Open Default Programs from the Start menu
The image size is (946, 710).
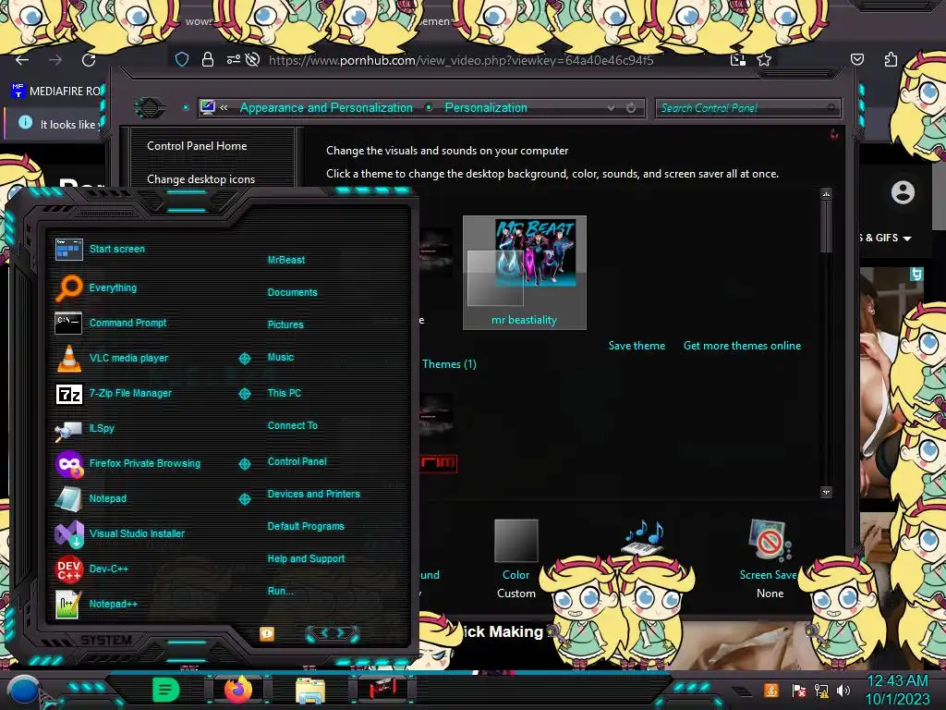306,526
